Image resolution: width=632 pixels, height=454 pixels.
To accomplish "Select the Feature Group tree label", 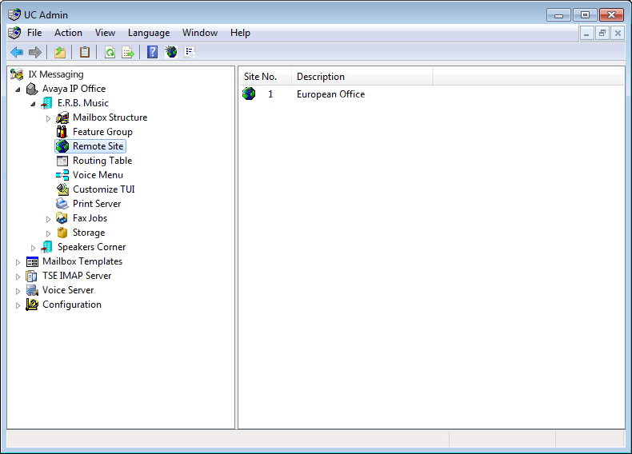I will click(x=102, y=132).
